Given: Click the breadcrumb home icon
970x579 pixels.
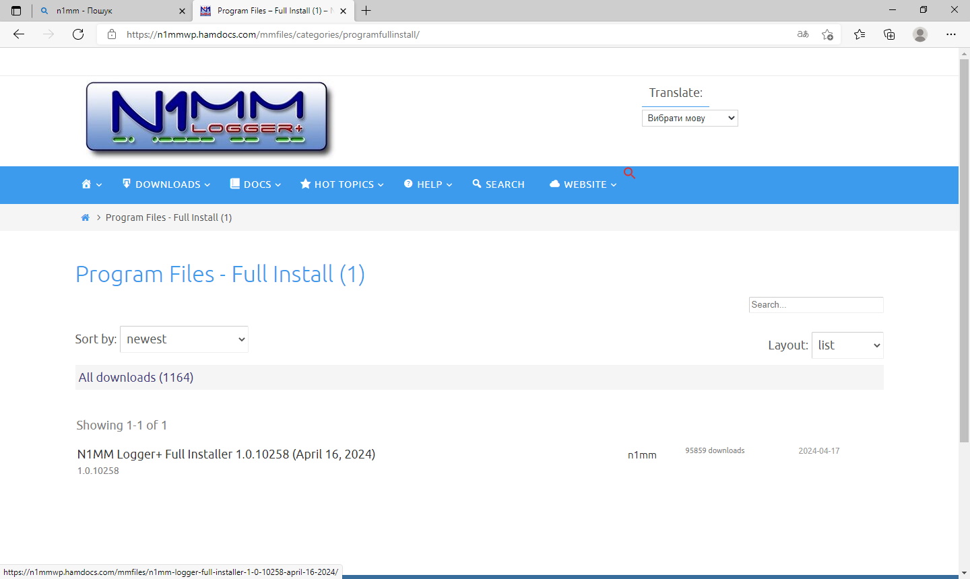Looking at the screenshot, I should [x=85, y=217].
